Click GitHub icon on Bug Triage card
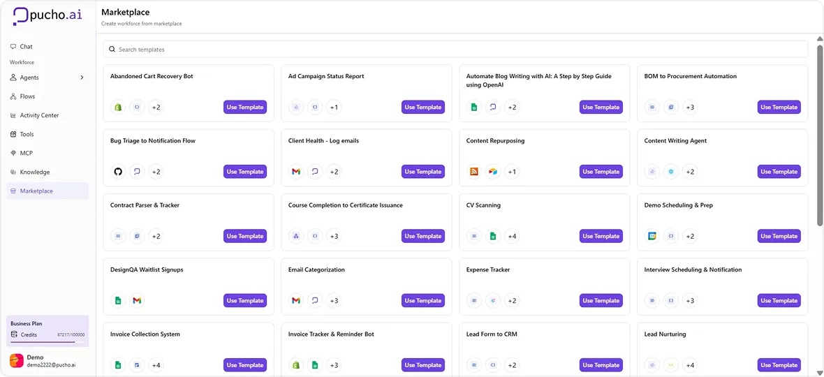This screenshot has height=377, width=824. (118, 172)
